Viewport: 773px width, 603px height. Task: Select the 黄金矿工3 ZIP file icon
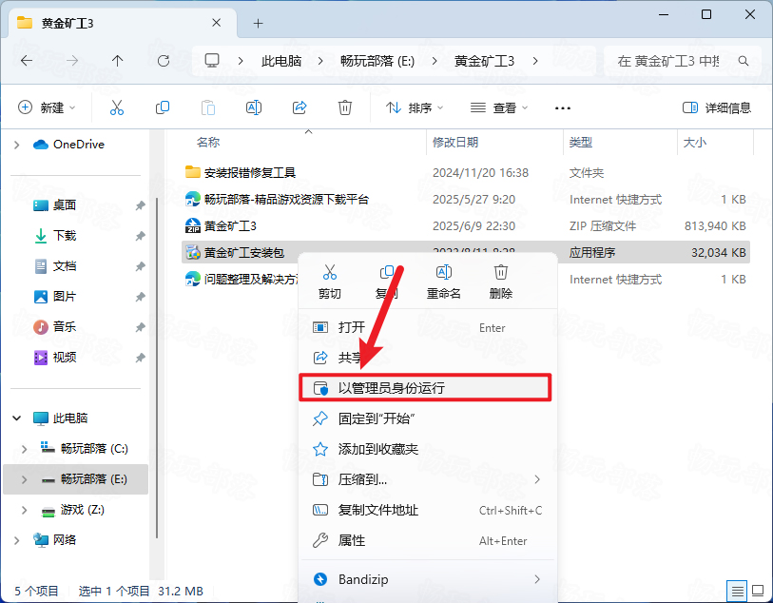[193, 225]
